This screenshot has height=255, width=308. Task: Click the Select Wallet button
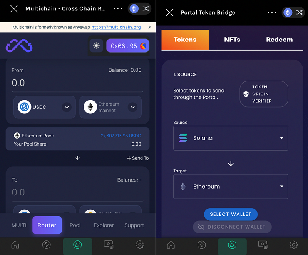231,214
